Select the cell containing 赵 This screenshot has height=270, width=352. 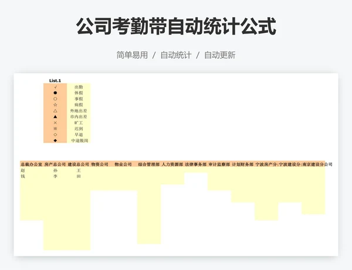32,170
